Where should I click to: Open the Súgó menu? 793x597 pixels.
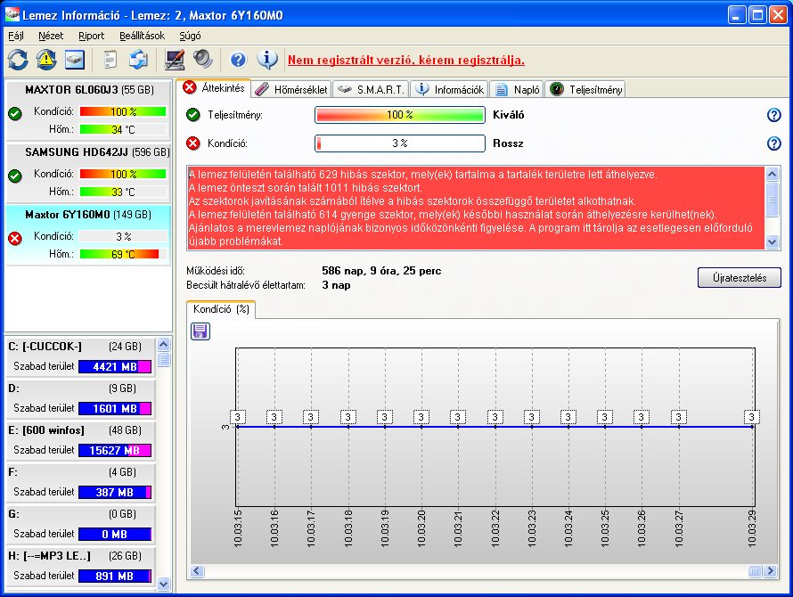click(x=190, y=36)
